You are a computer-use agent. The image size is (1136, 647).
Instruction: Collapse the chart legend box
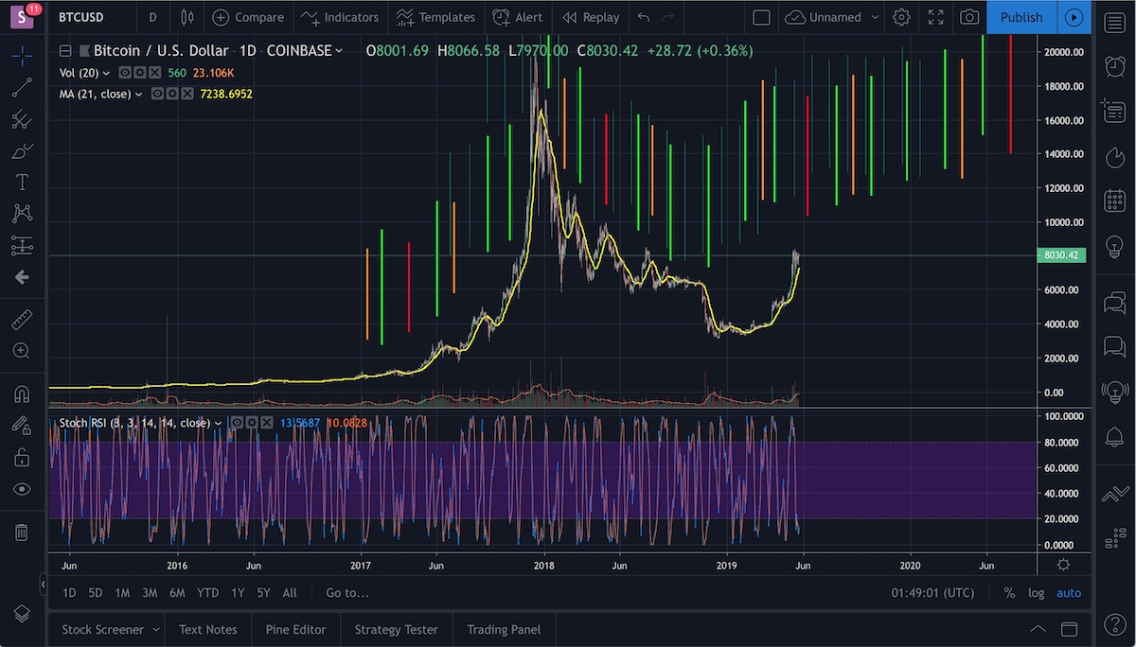click(x=65, y=51)
